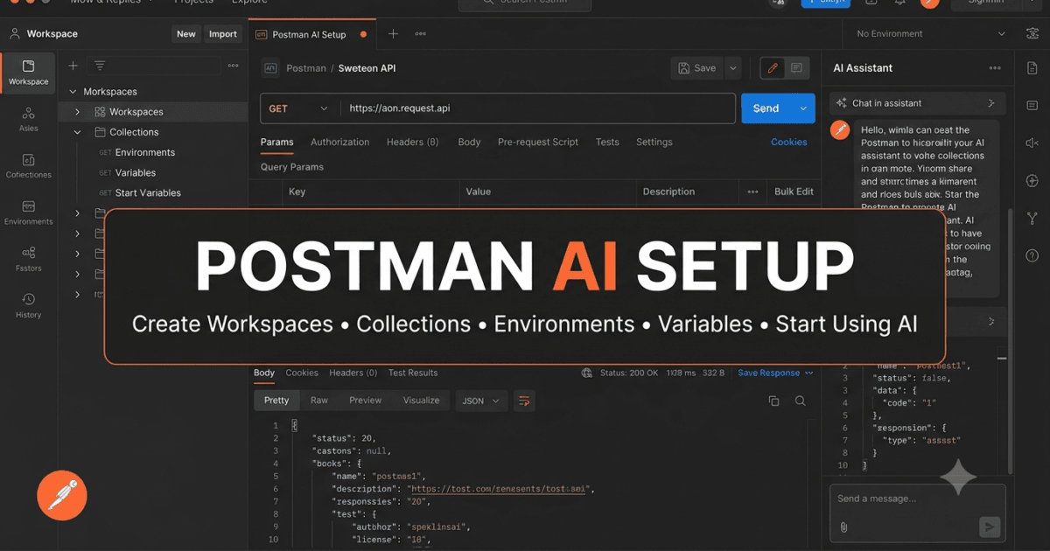Open Fsstors in the left sidebar

coord(28,259)
